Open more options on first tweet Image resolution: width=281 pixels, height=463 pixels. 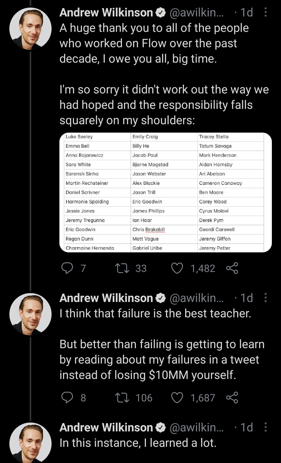[265, 12]
